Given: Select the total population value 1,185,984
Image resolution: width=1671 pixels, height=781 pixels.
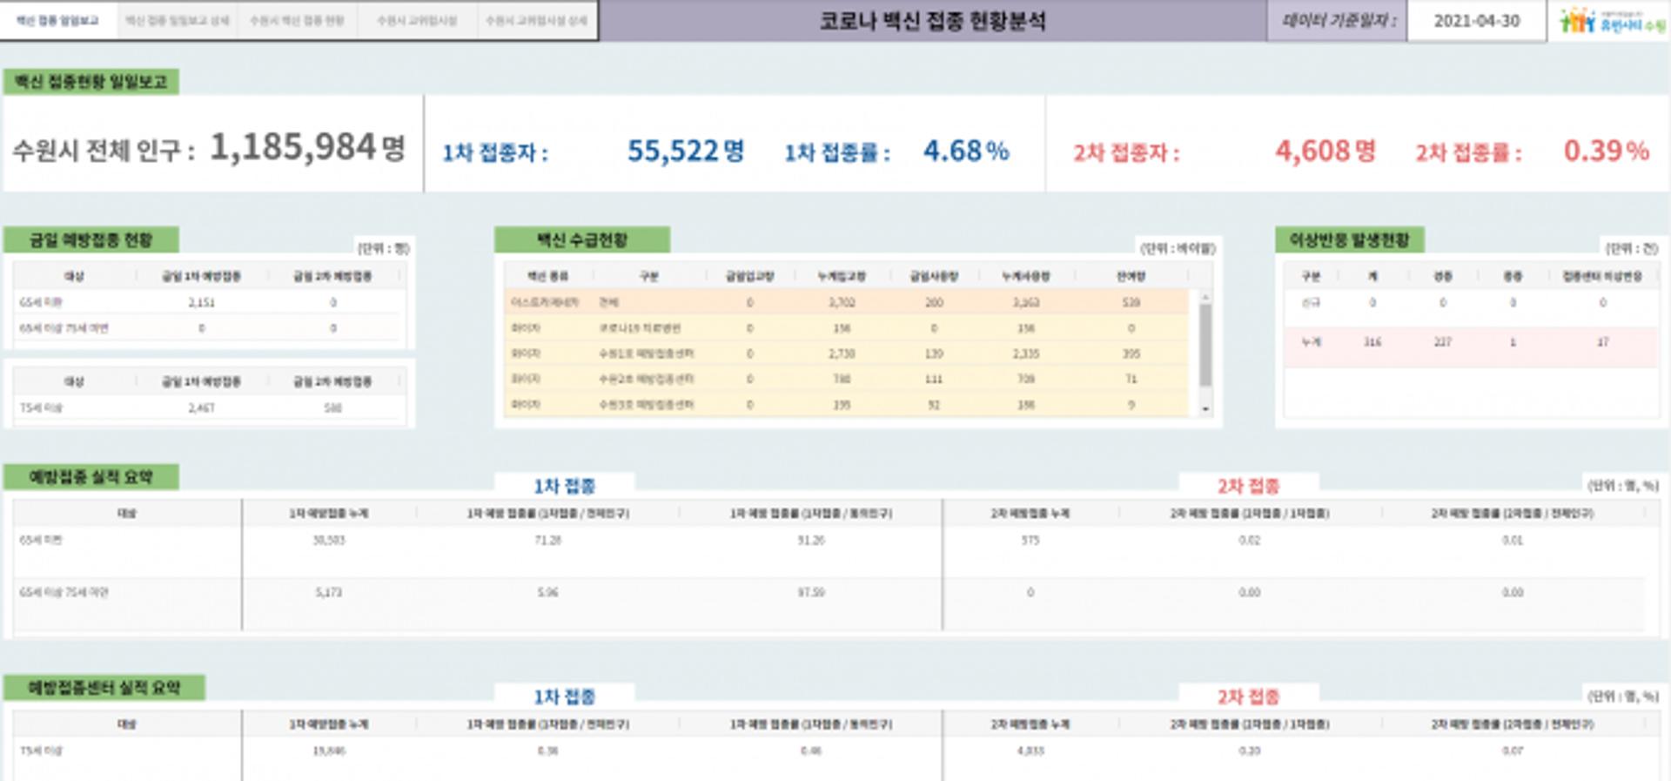Looking at the screenshot, I should [292, 146].
